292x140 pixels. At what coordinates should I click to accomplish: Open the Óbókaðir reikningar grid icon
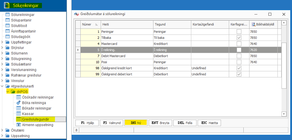[x=19, y=97]
